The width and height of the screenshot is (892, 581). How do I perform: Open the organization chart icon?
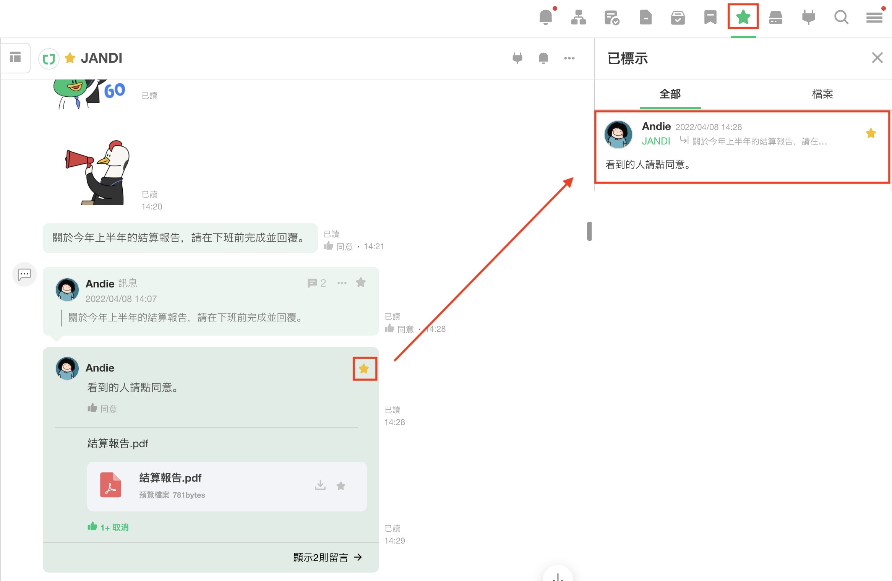point(578,18)
